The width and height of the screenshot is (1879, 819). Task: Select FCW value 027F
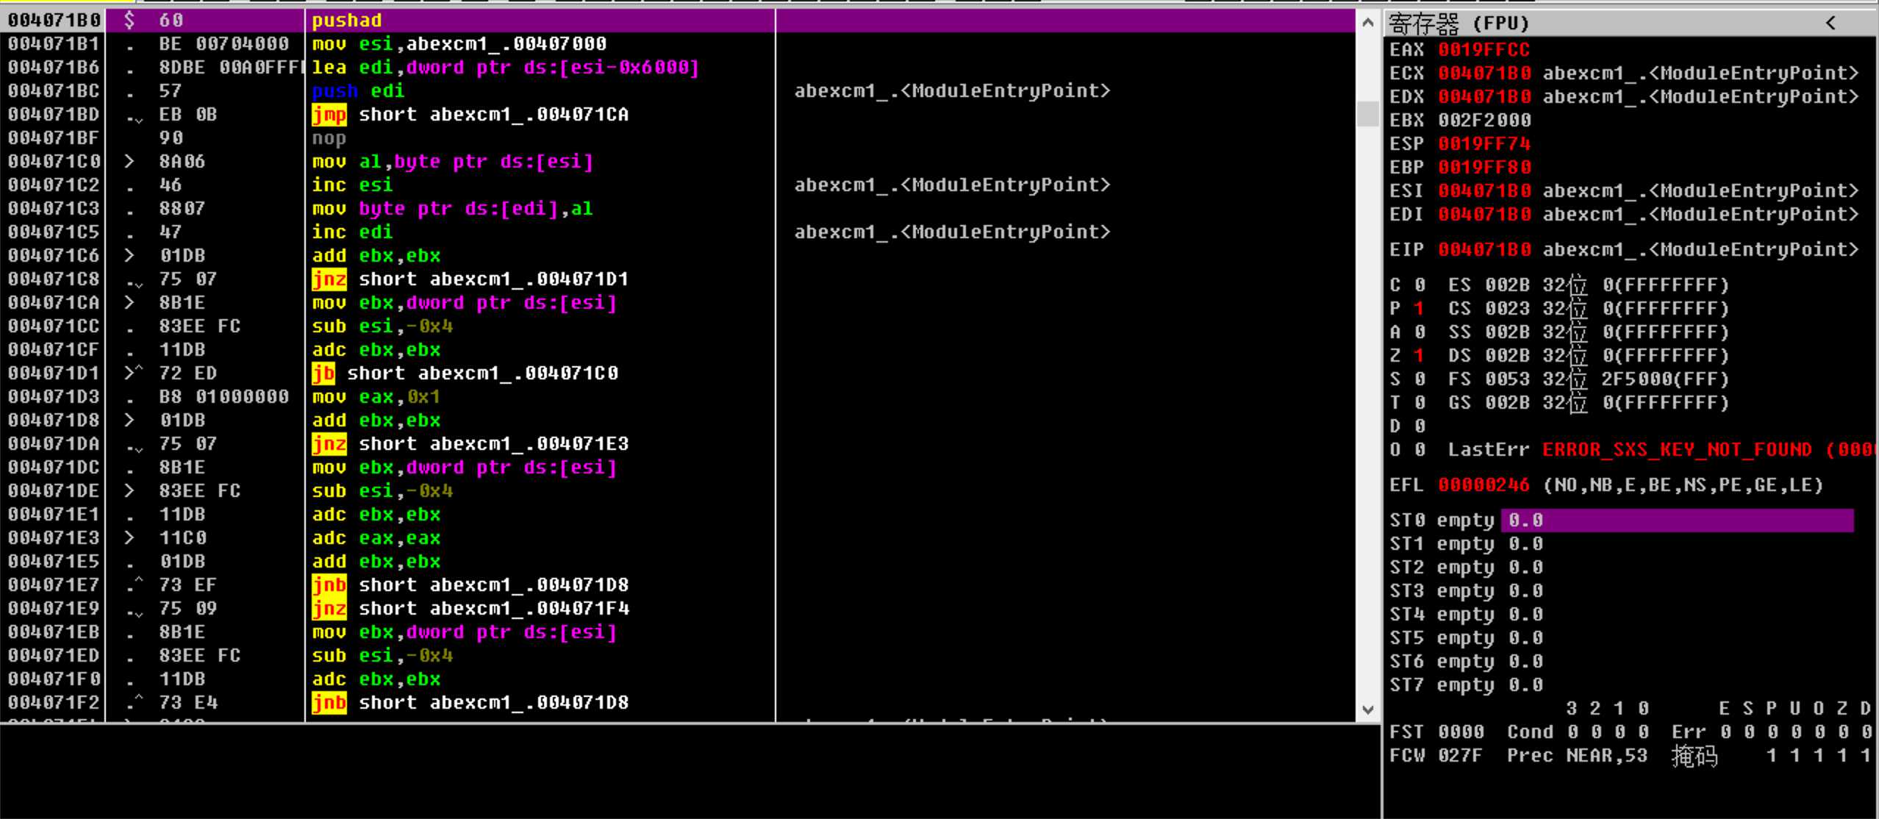(1460, 756)
